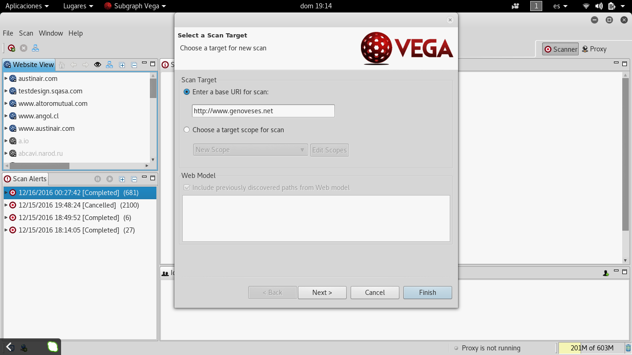Open the 'es' keyboard language dropdown

(x=560, y=6)
